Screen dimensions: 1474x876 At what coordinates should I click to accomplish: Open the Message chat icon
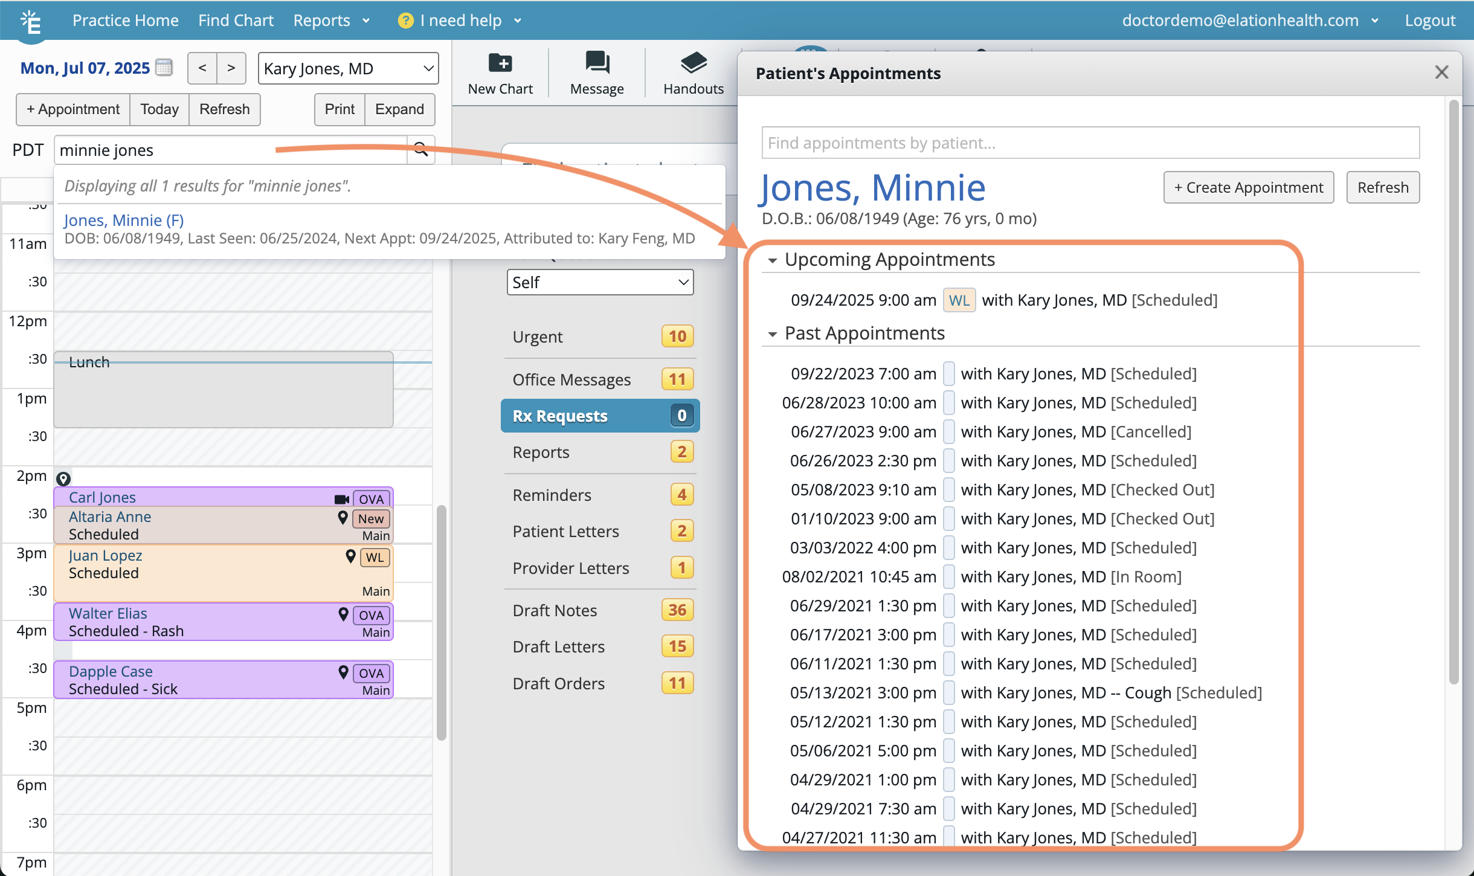click(x=597, y=63)
